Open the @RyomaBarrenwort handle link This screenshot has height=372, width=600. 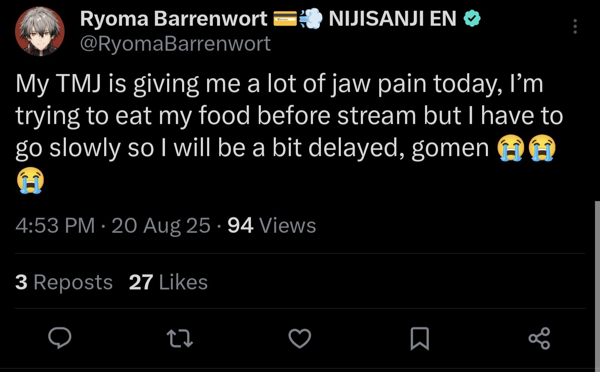pyautogui.click(x=175, y=44)
